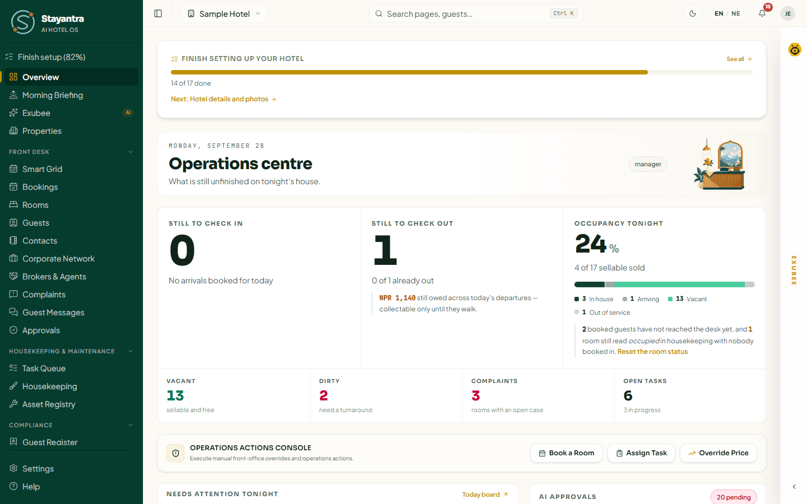Screen dimensions: 807x504
Task: Click the Book a Room button
Action: point(567,453)
